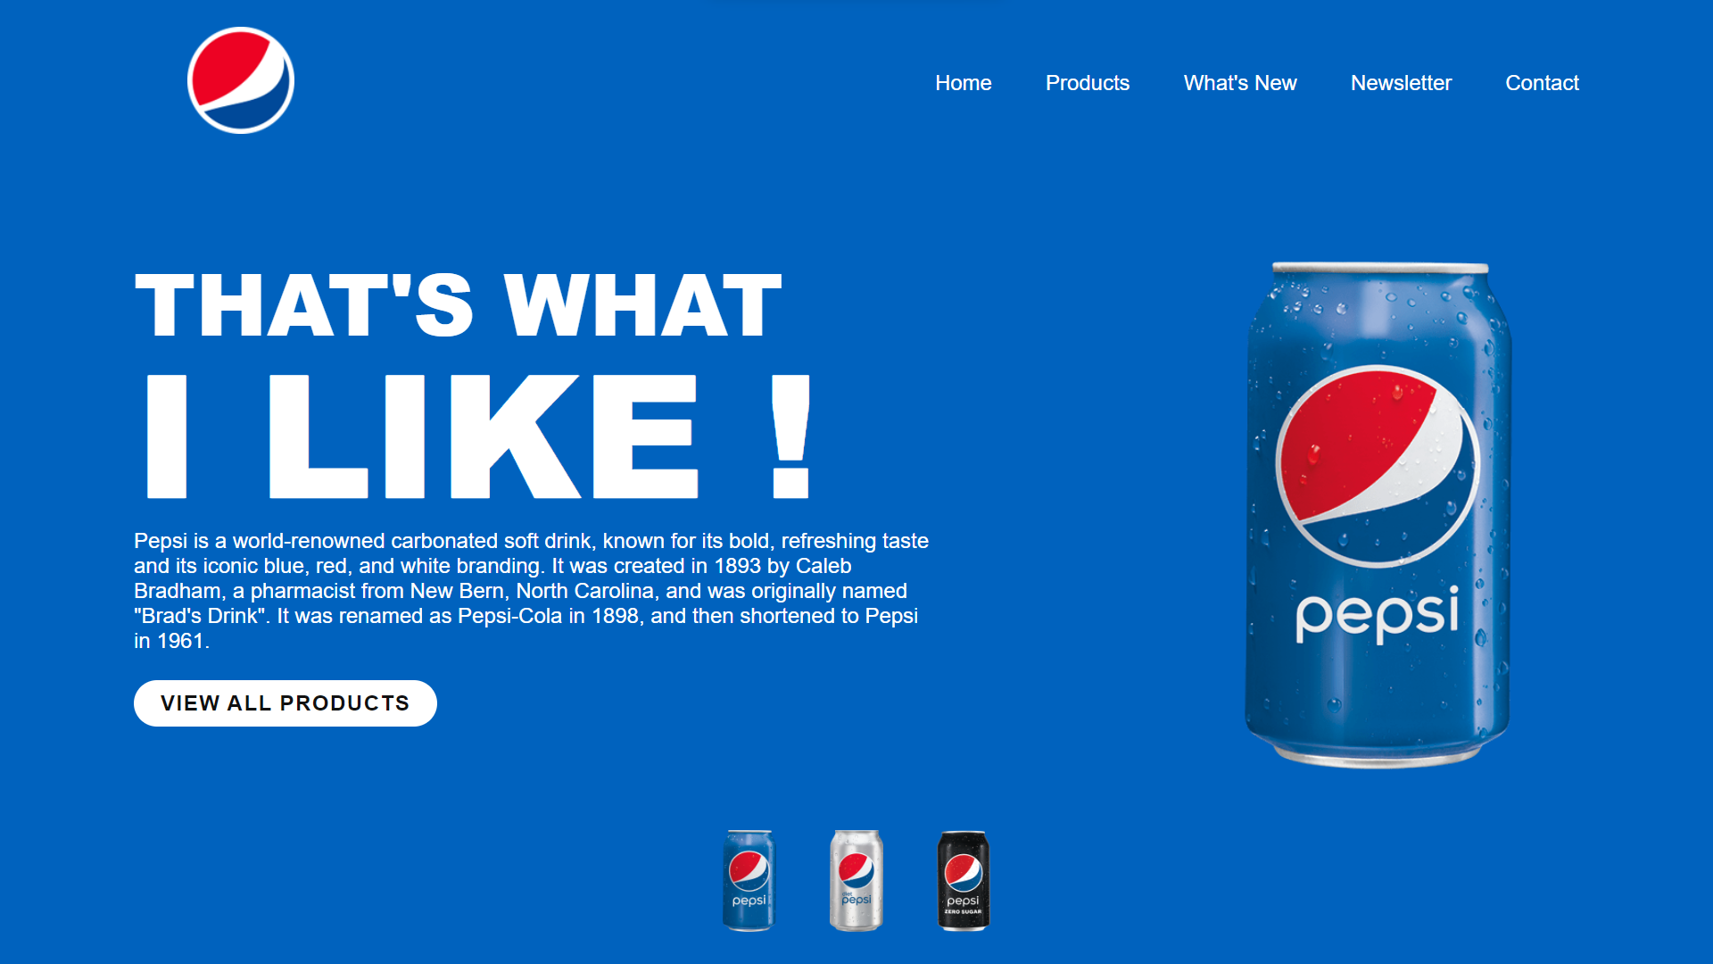
Task: Click the letter I before LIKE
Action: 167,436
